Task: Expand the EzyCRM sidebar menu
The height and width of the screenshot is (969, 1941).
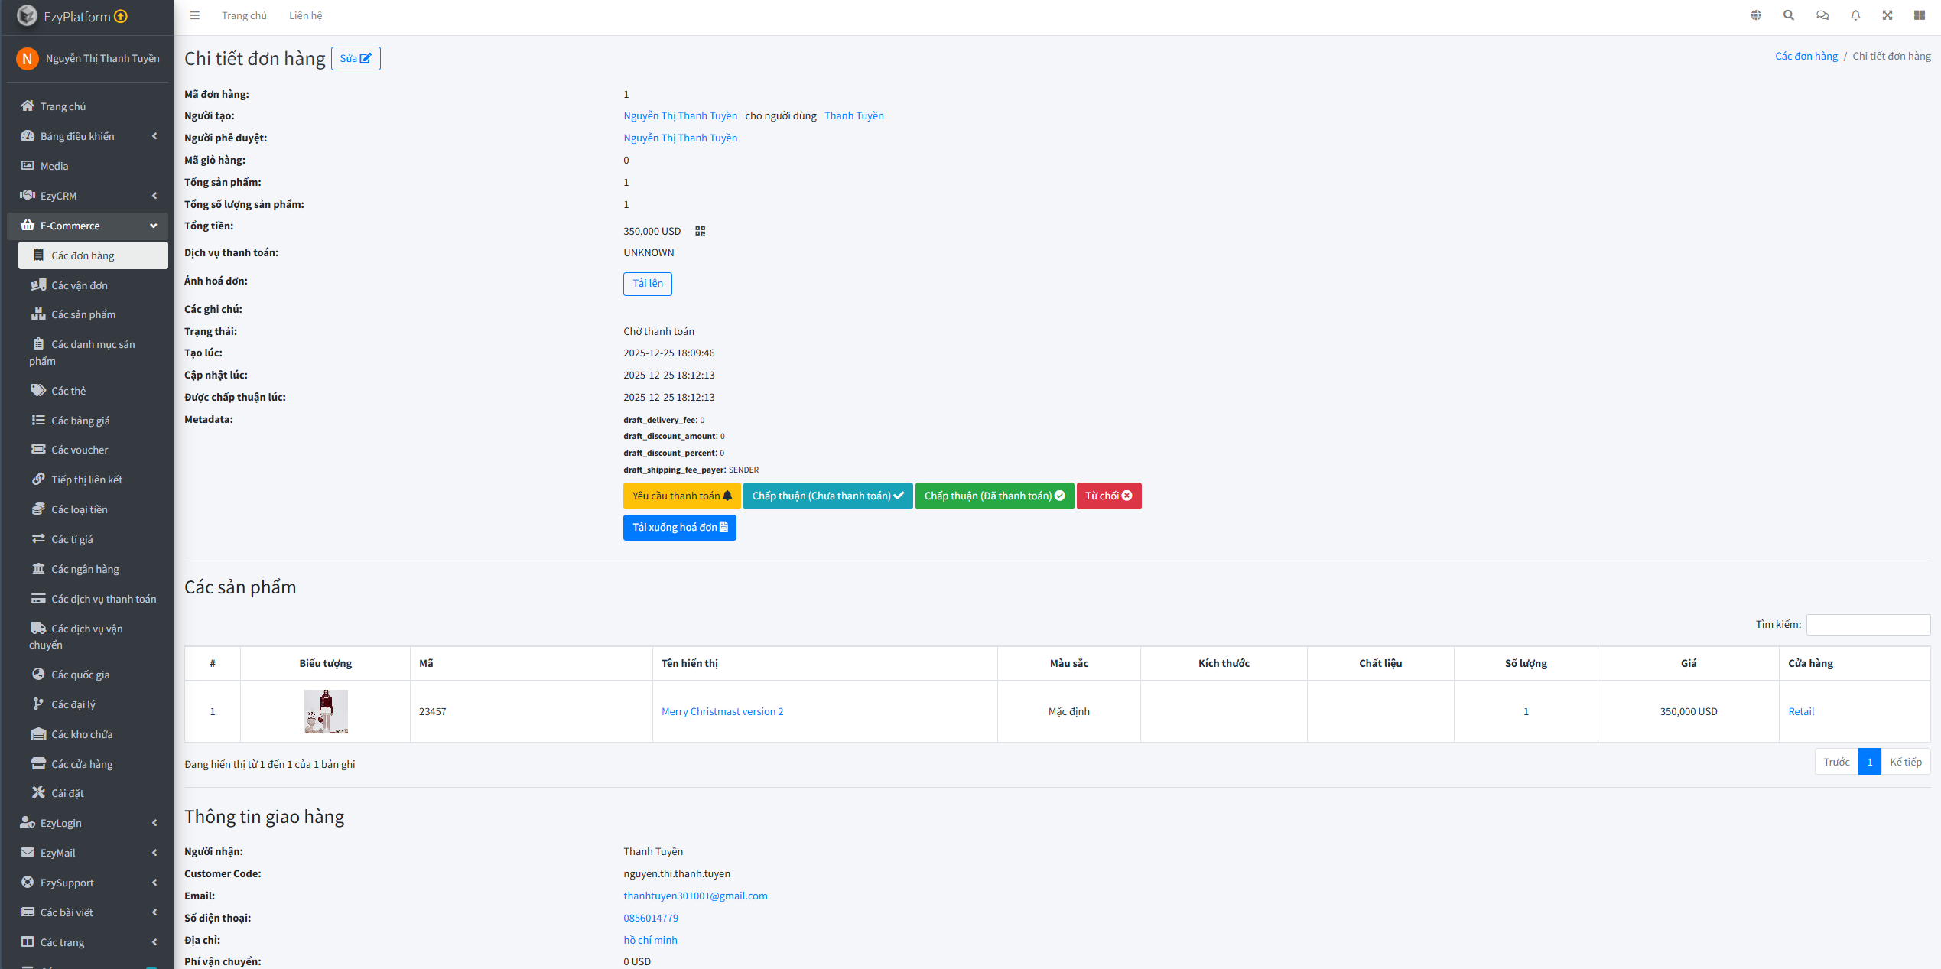Action: 154,196
